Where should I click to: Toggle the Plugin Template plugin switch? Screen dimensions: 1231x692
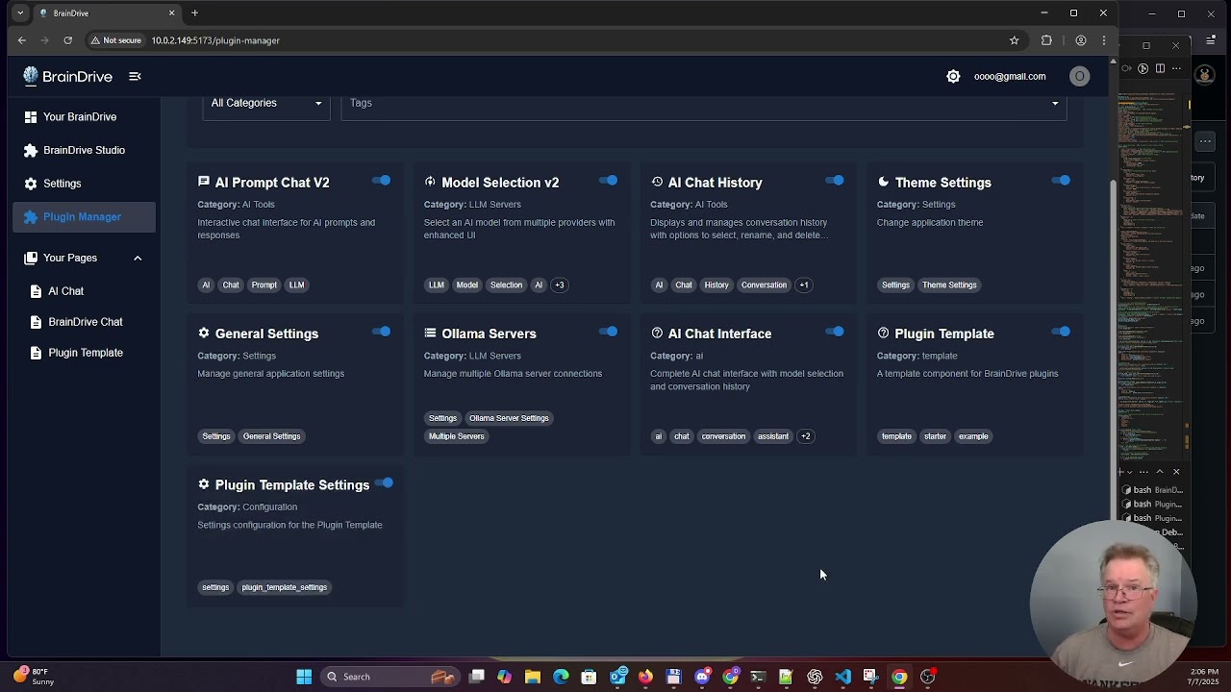coord(1062,332)
